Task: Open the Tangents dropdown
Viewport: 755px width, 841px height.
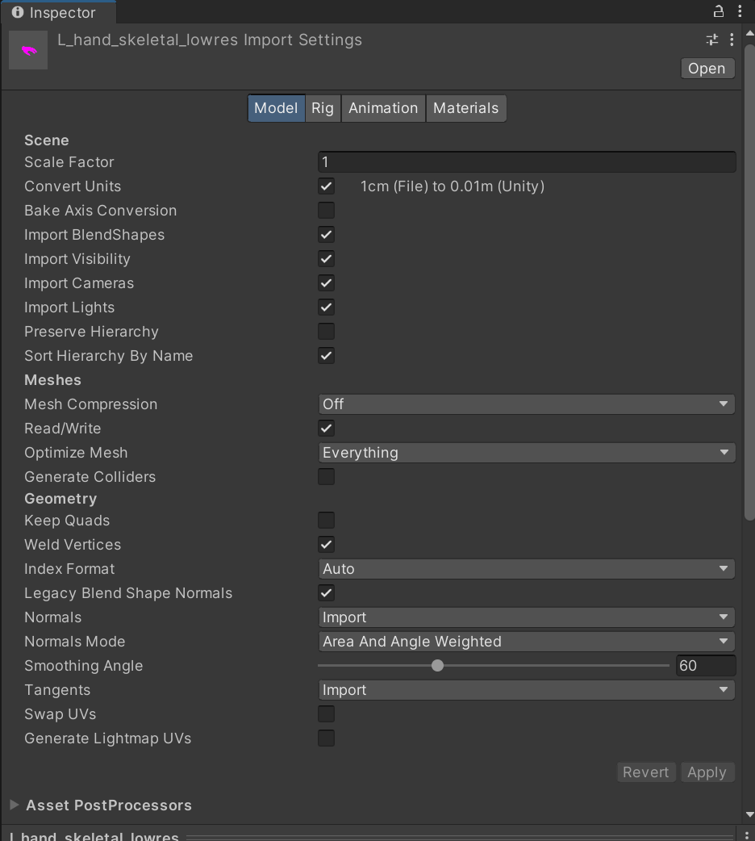Action: [x=527, y=690]
